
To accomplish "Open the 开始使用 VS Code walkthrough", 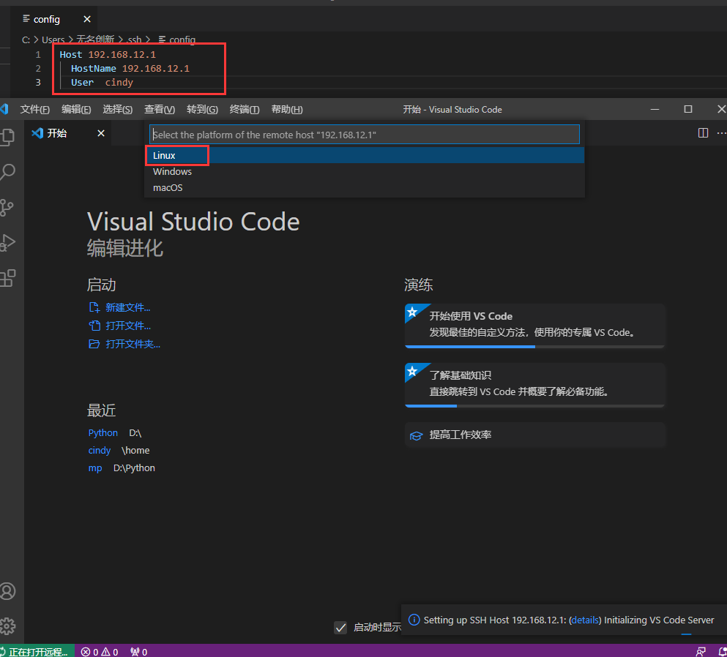I will tap(534, 325).
